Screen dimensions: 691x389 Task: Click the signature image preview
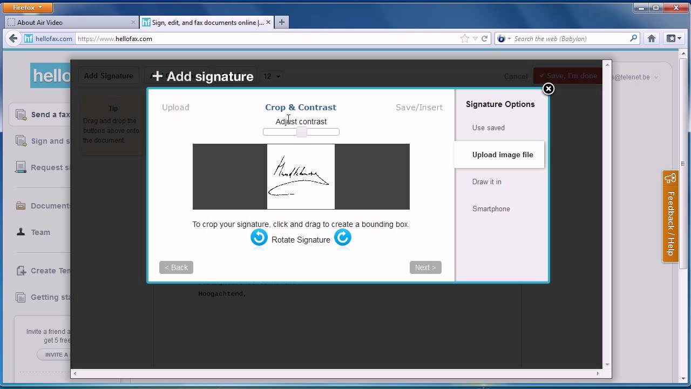pyautogui.click(x=301, y=177)
